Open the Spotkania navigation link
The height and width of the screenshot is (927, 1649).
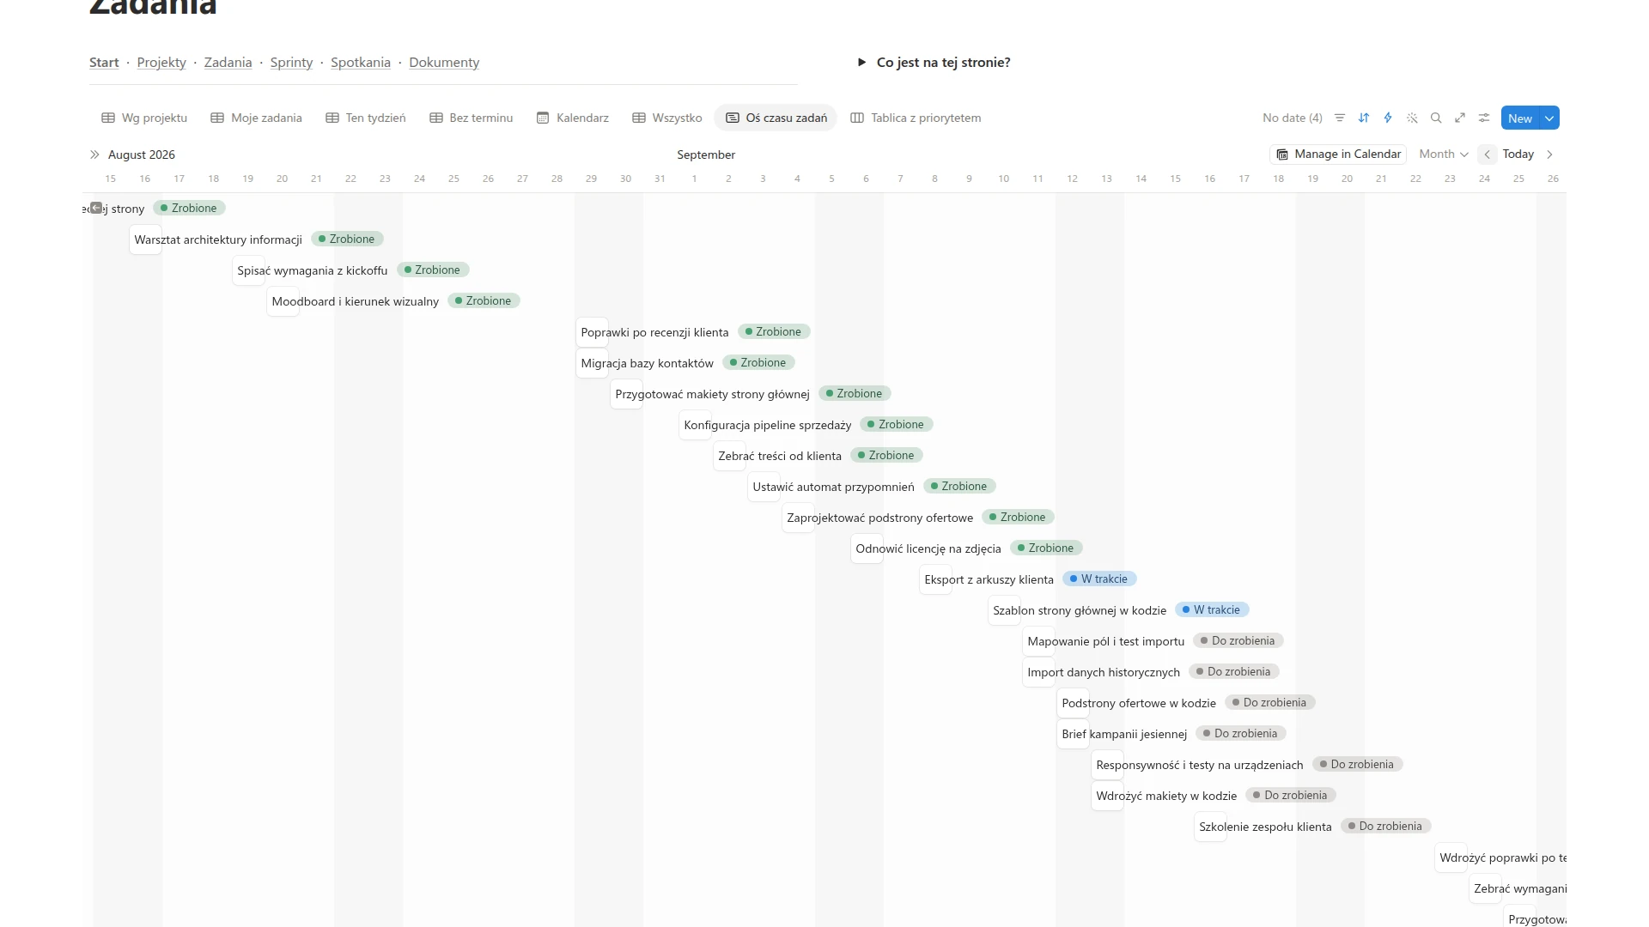pos(361,63)
